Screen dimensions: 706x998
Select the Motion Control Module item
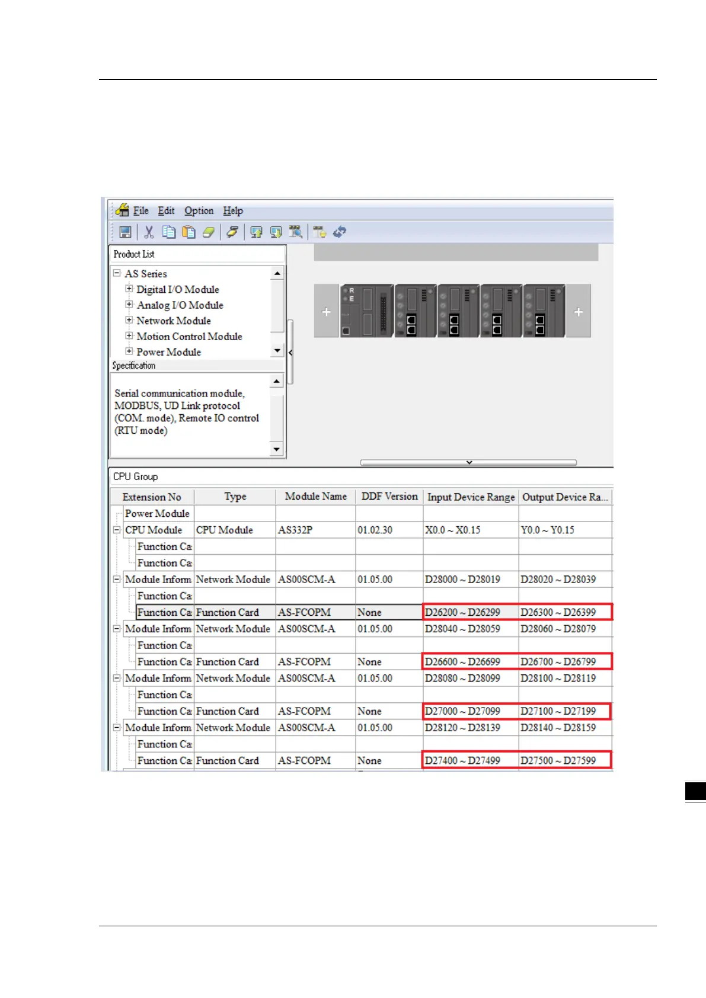click(189, 336)
